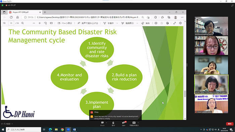Open Zoom audio settings
235x132 pixels.
click(x=6, y=124)
